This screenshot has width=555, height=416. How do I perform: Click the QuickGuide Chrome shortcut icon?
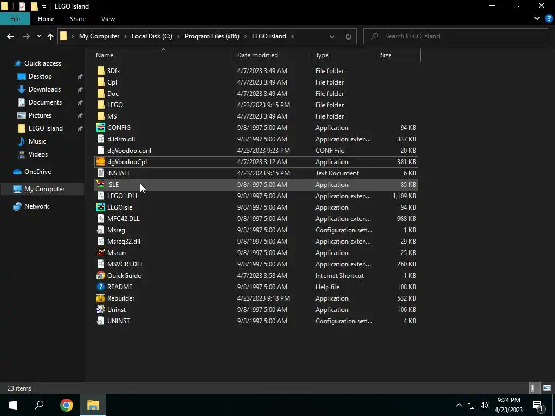pos(101,276)
